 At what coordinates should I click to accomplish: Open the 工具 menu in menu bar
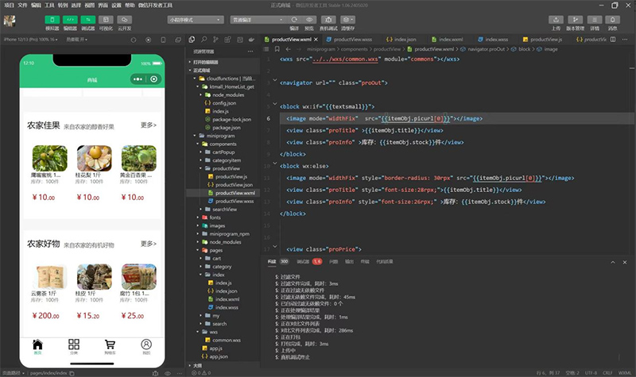click(x=49, y=5)
